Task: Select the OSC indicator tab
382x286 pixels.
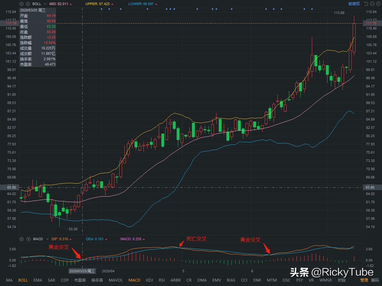Action: click(x=286, y=280)
